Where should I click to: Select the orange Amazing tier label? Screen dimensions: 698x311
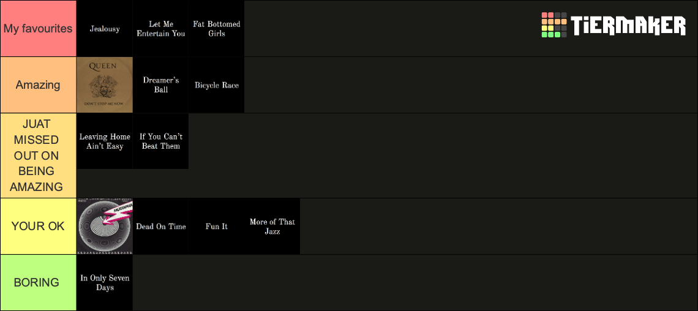[x=39, y=84]
